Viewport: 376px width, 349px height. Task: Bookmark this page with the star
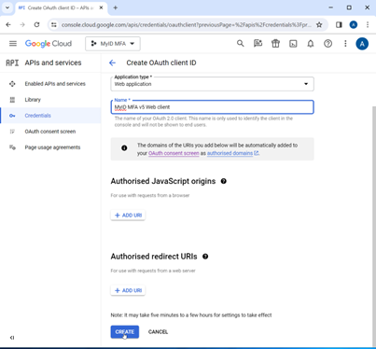coord(319,24)
